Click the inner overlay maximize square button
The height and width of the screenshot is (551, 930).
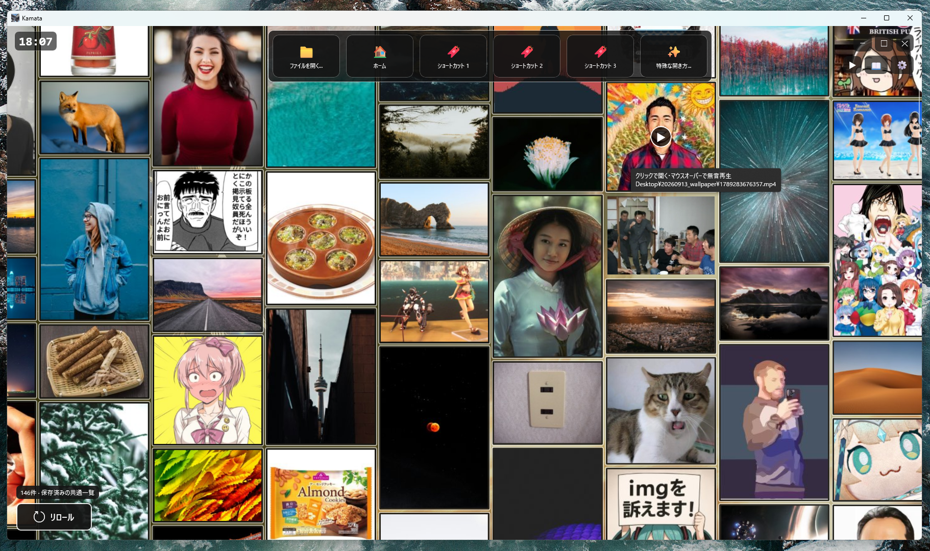pyautogui.click(x=884, y=43)
